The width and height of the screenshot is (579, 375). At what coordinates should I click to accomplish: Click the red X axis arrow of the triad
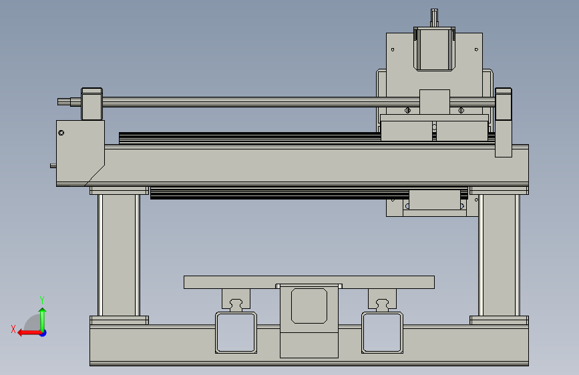[29, 333]
